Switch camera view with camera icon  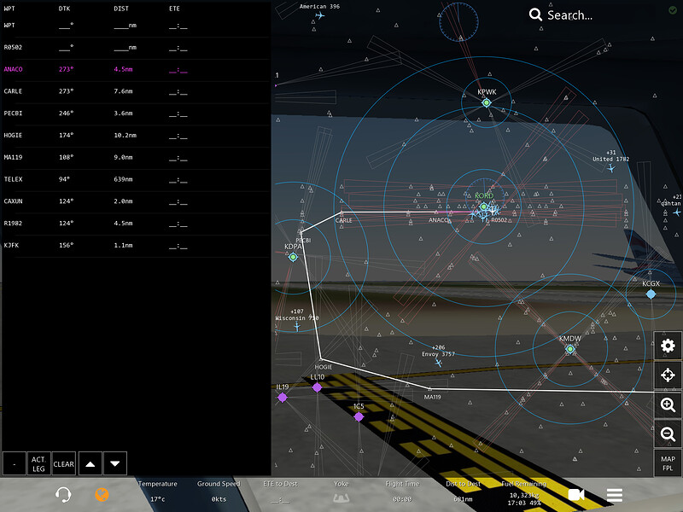click(575, 495)
